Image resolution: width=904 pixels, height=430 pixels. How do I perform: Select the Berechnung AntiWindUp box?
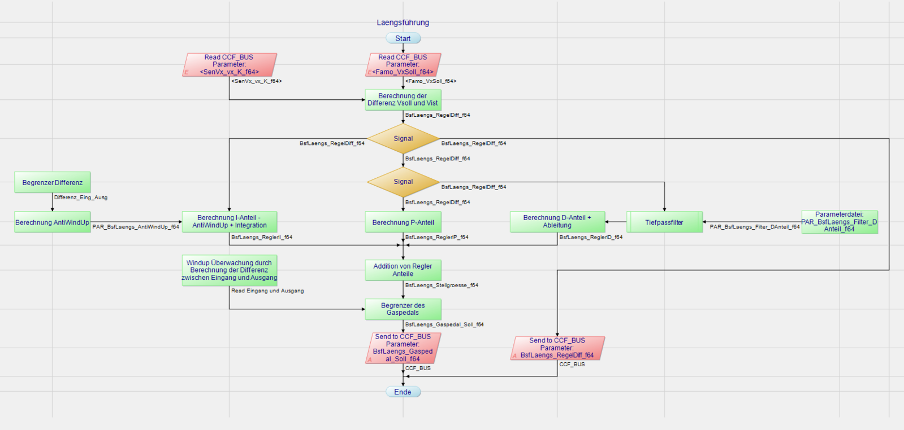53,222
